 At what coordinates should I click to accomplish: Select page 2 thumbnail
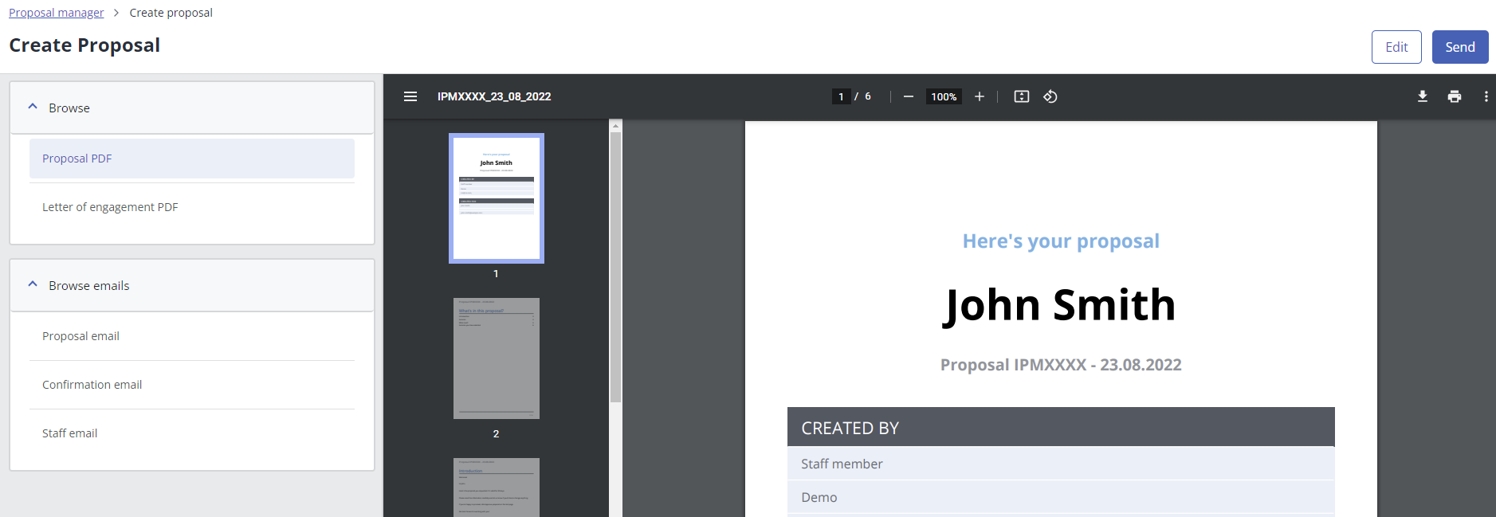pos(496,358)
